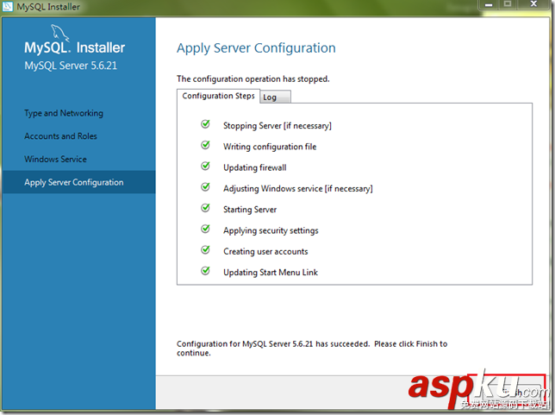
Task: Click the Configuration has succeeded message
Action: pos(312,348)
